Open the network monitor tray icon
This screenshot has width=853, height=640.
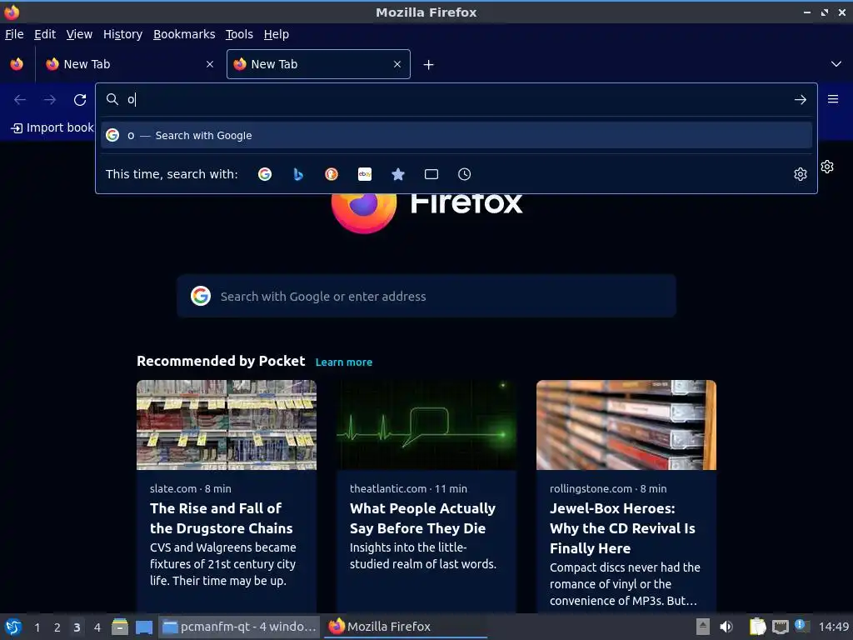(781, 627)
